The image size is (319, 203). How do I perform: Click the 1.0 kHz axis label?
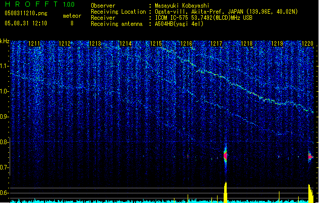(5, 91)
